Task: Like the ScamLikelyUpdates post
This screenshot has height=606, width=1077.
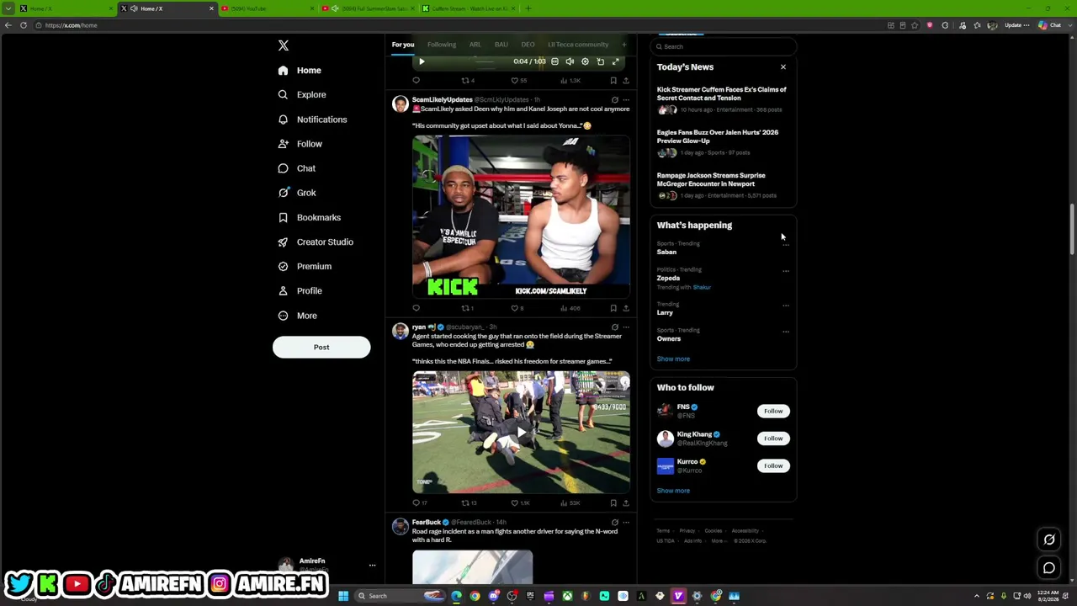Action: (516, 308)
